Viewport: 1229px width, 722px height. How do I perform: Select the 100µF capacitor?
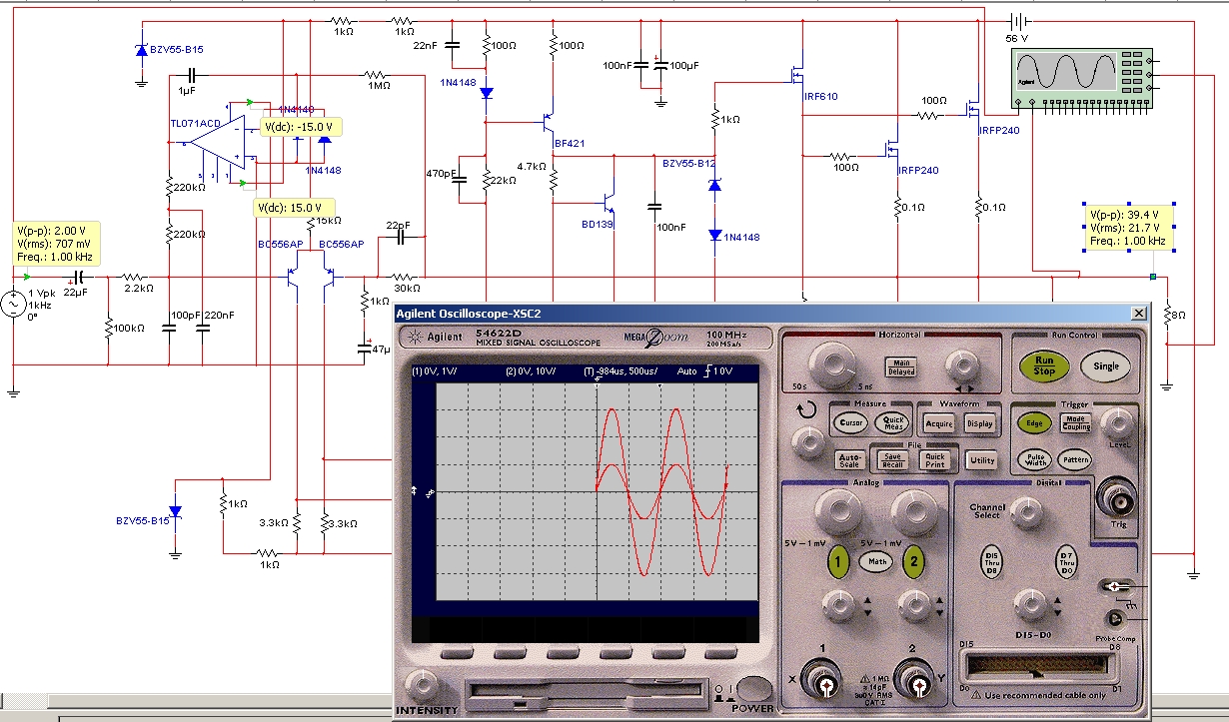(660, 65)
